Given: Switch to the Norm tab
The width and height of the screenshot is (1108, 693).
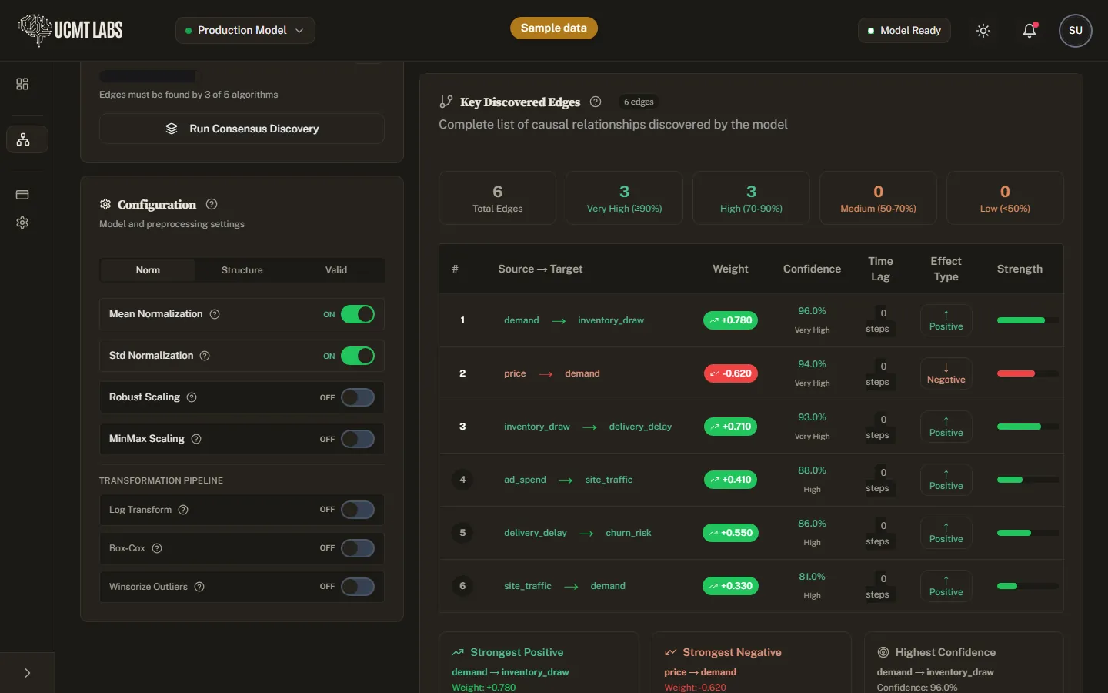Looking at the screenshot, I should (x=148, y=270).
